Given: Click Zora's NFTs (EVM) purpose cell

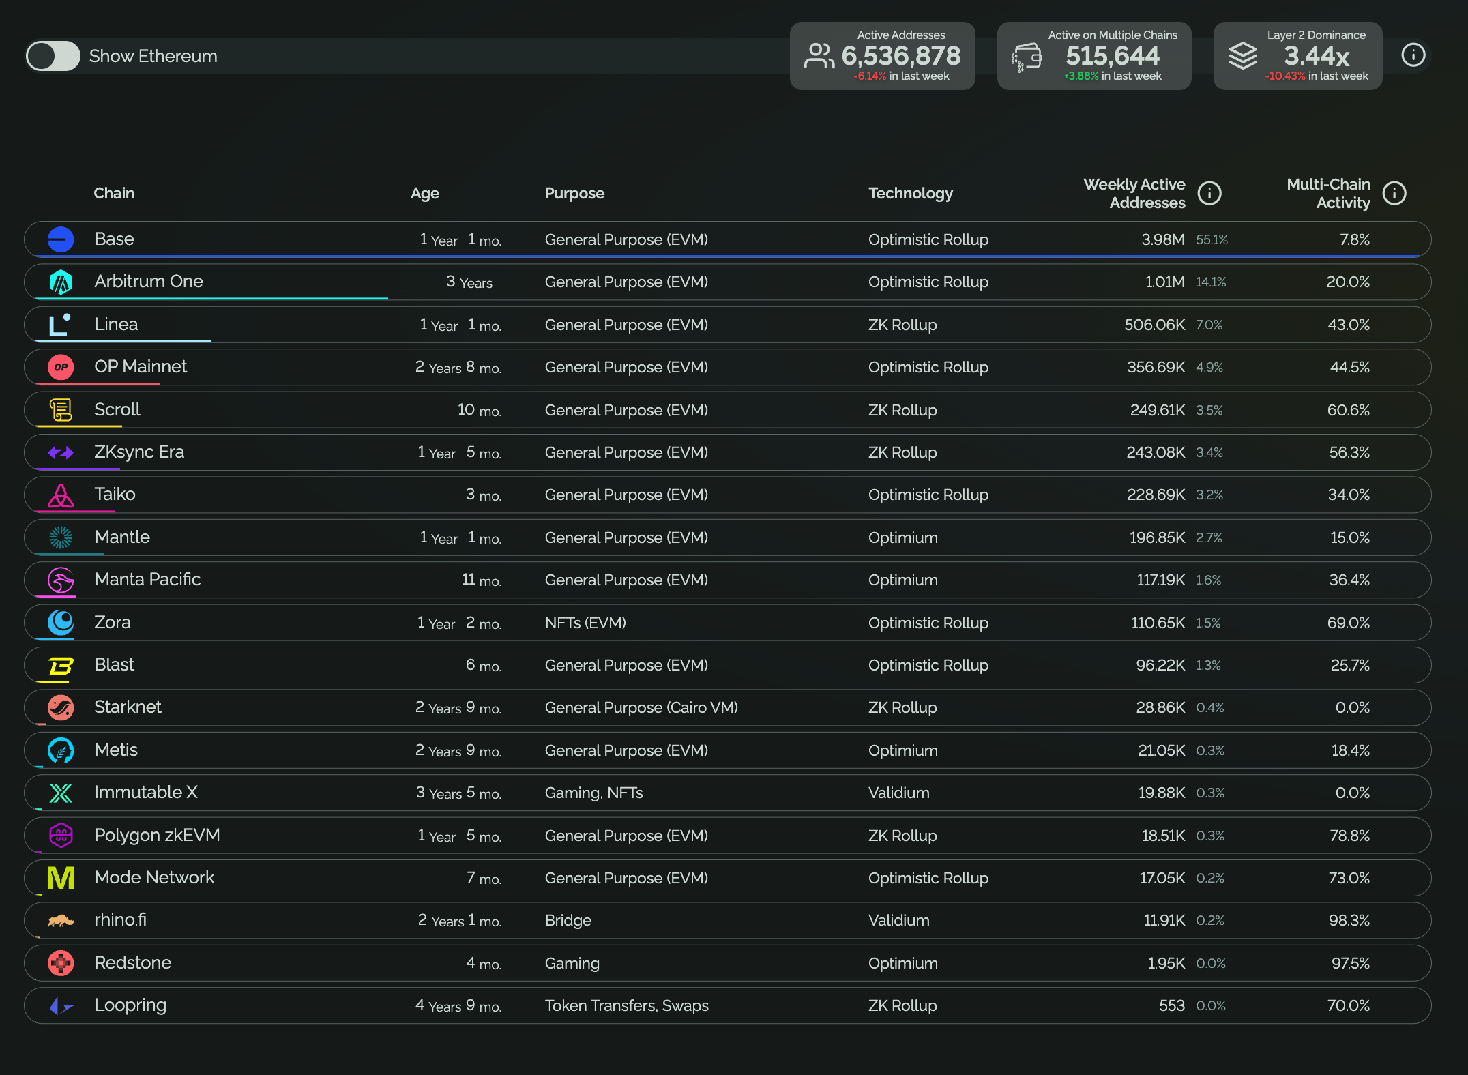Looking at the screenshot, I should 585,623.
